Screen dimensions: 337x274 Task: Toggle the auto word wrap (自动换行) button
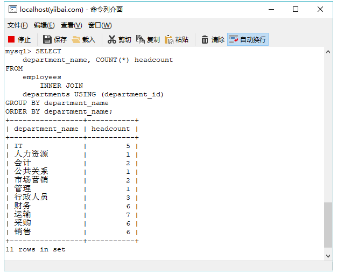(x=248, y=39)
